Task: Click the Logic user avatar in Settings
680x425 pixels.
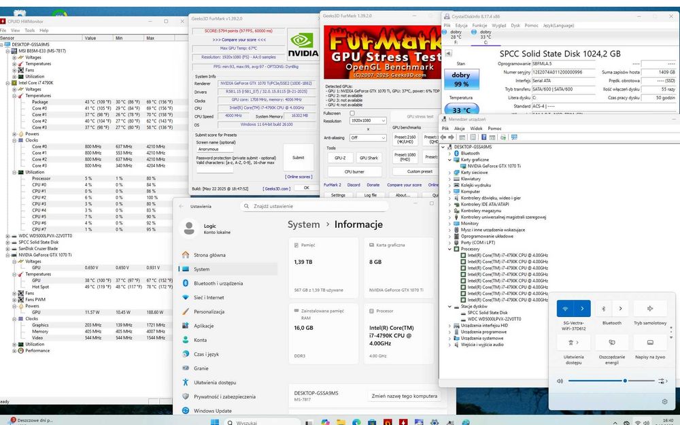Action: 189,228
